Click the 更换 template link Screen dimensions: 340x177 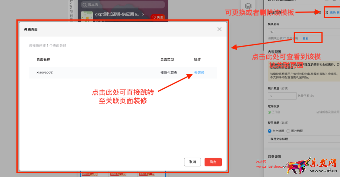[x=333, y=12]
